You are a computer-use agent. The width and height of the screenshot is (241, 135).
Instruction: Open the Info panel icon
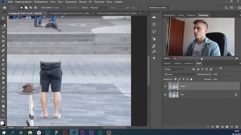154,24
